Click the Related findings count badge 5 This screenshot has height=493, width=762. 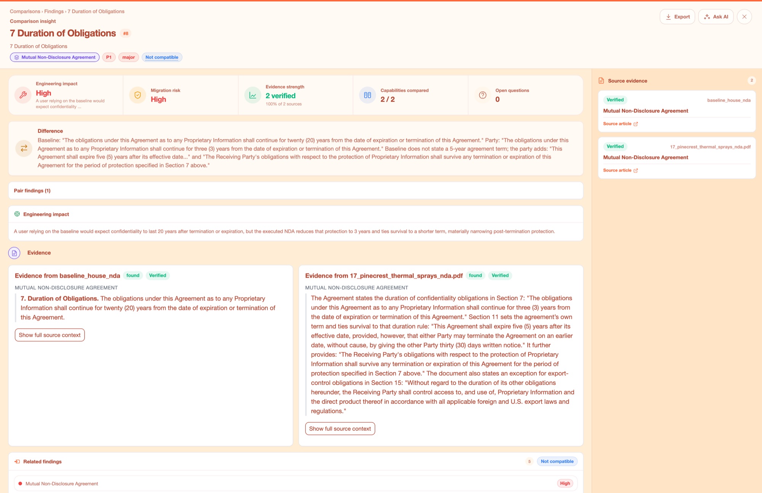(529, 461)
